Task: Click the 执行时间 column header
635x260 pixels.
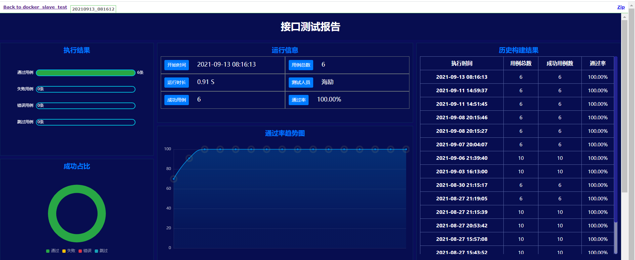Action: pos(462,63)
